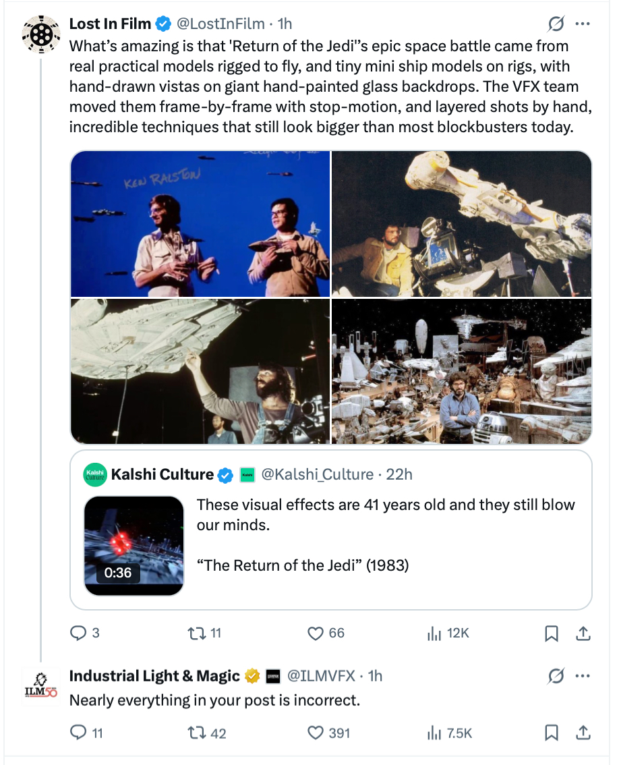Screen dimensions: 619x765
Task: Share the Lost In Film post
Action: click(584, 633)
